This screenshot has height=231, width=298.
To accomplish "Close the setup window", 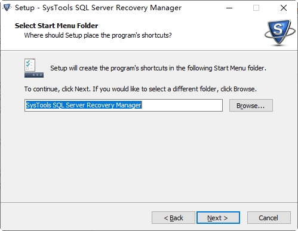I will click(x=284, y=8).
